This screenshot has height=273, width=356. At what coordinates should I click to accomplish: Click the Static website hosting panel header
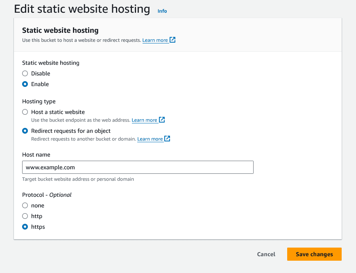[x=60, y=30]
